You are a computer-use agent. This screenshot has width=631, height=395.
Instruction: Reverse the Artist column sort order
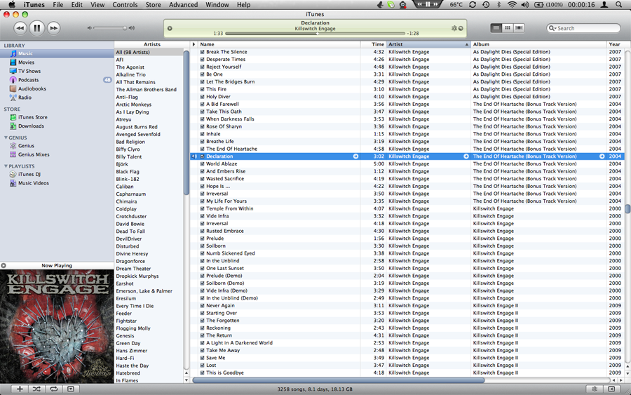click(428, 44)
